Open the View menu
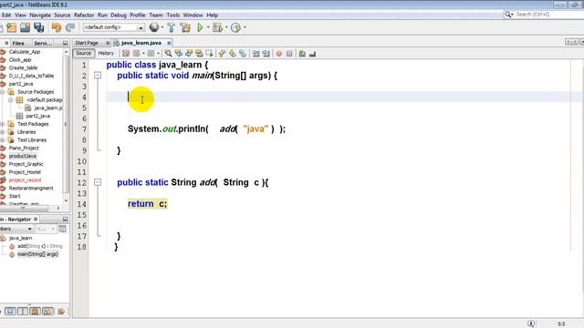 (20, 15)
